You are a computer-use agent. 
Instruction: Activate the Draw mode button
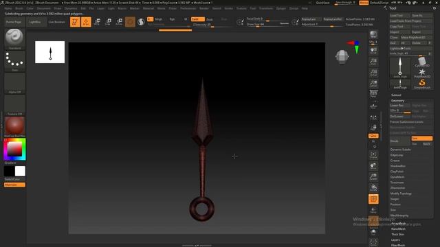click(x=86, y=22)
